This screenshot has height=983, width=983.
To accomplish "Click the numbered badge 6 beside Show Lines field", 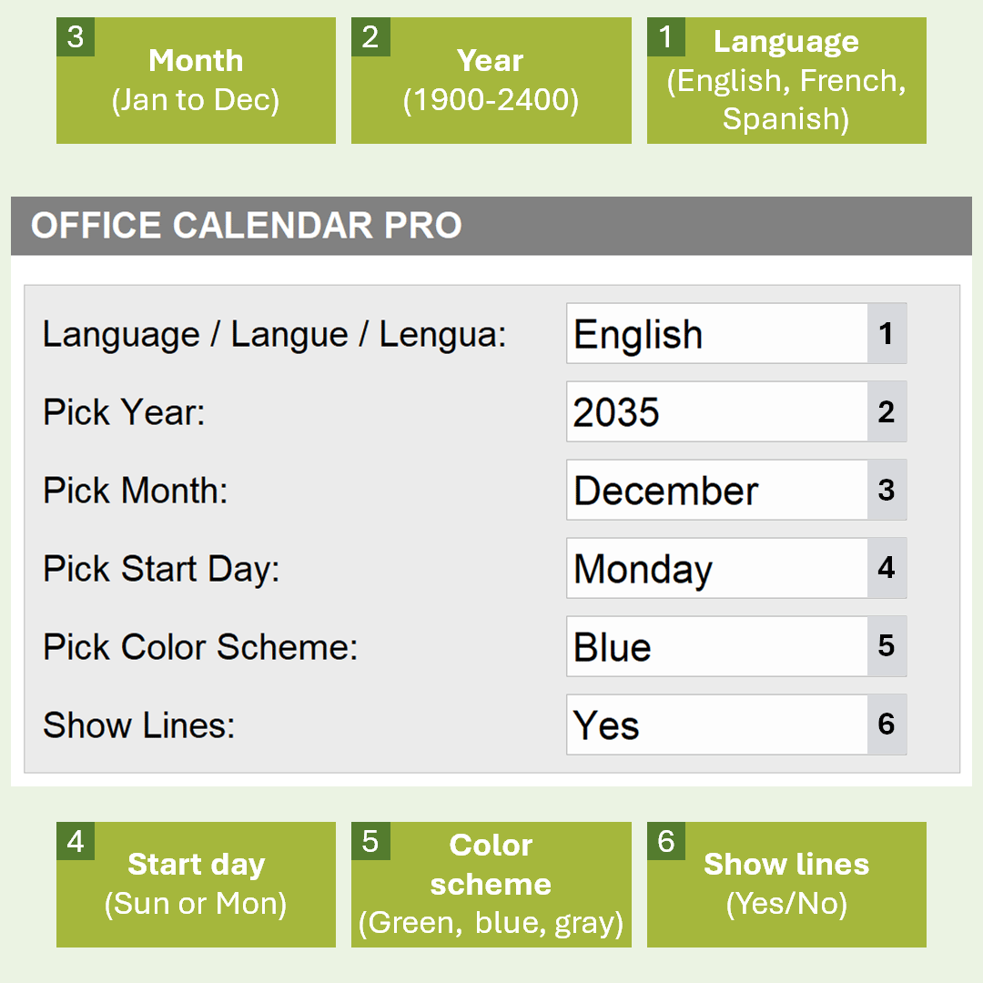I will (887, 725).
